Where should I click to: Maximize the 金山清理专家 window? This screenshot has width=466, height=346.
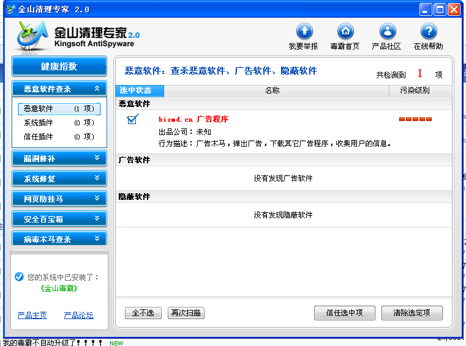pyautogui.click(x=440, y=10)
